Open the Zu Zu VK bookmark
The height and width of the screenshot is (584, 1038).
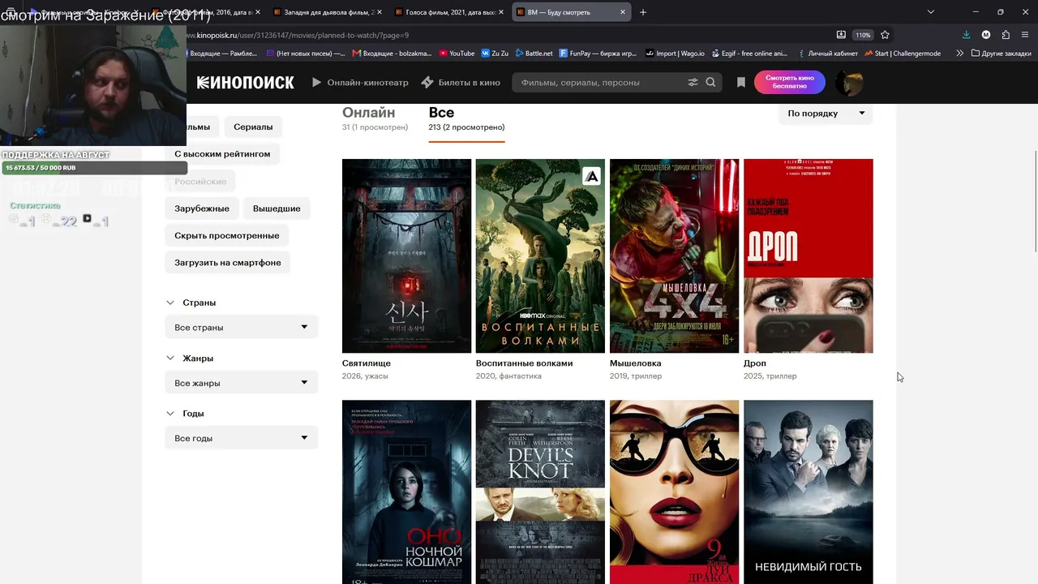tap(495, 54)
